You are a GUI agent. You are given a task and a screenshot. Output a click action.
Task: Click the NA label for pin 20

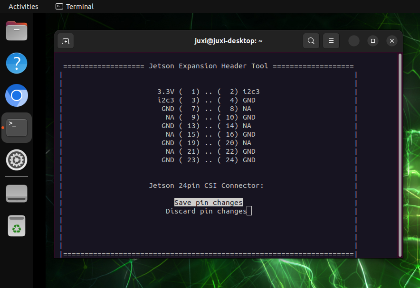coord(247,143)
